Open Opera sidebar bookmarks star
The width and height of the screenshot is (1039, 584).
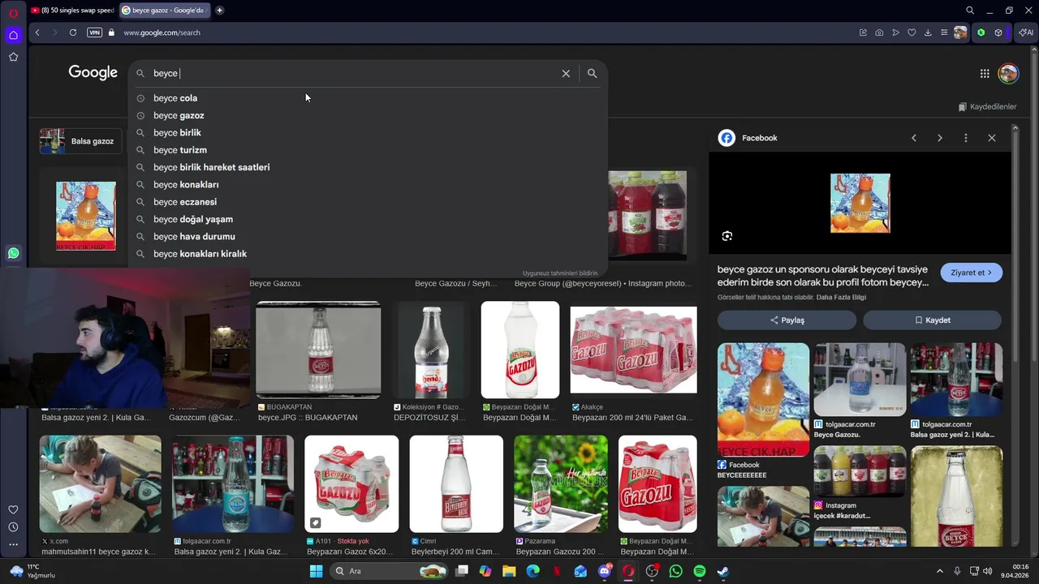[13, 57]
